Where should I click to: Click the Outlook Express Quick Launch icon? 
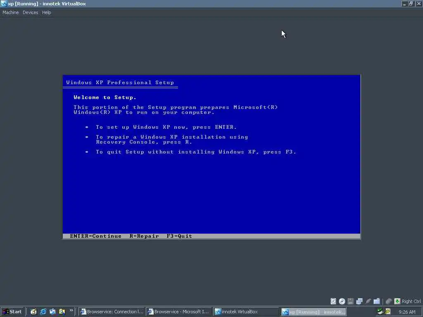[52, 312]
